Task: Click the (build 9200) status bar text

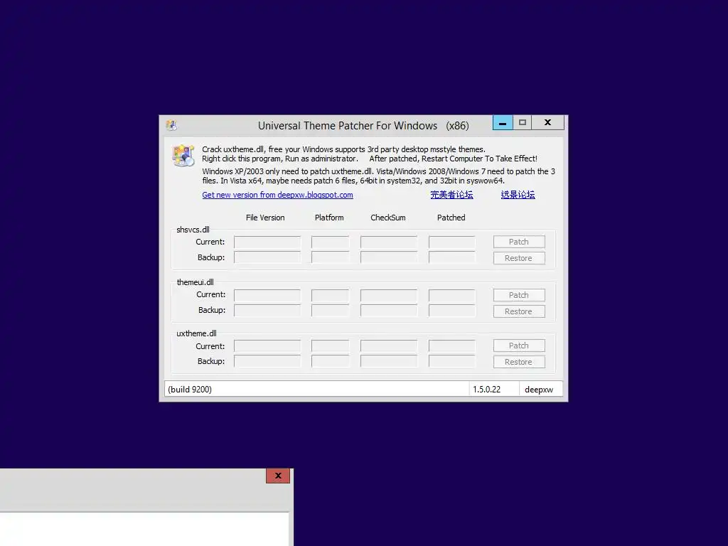Action: coord(190,390)
